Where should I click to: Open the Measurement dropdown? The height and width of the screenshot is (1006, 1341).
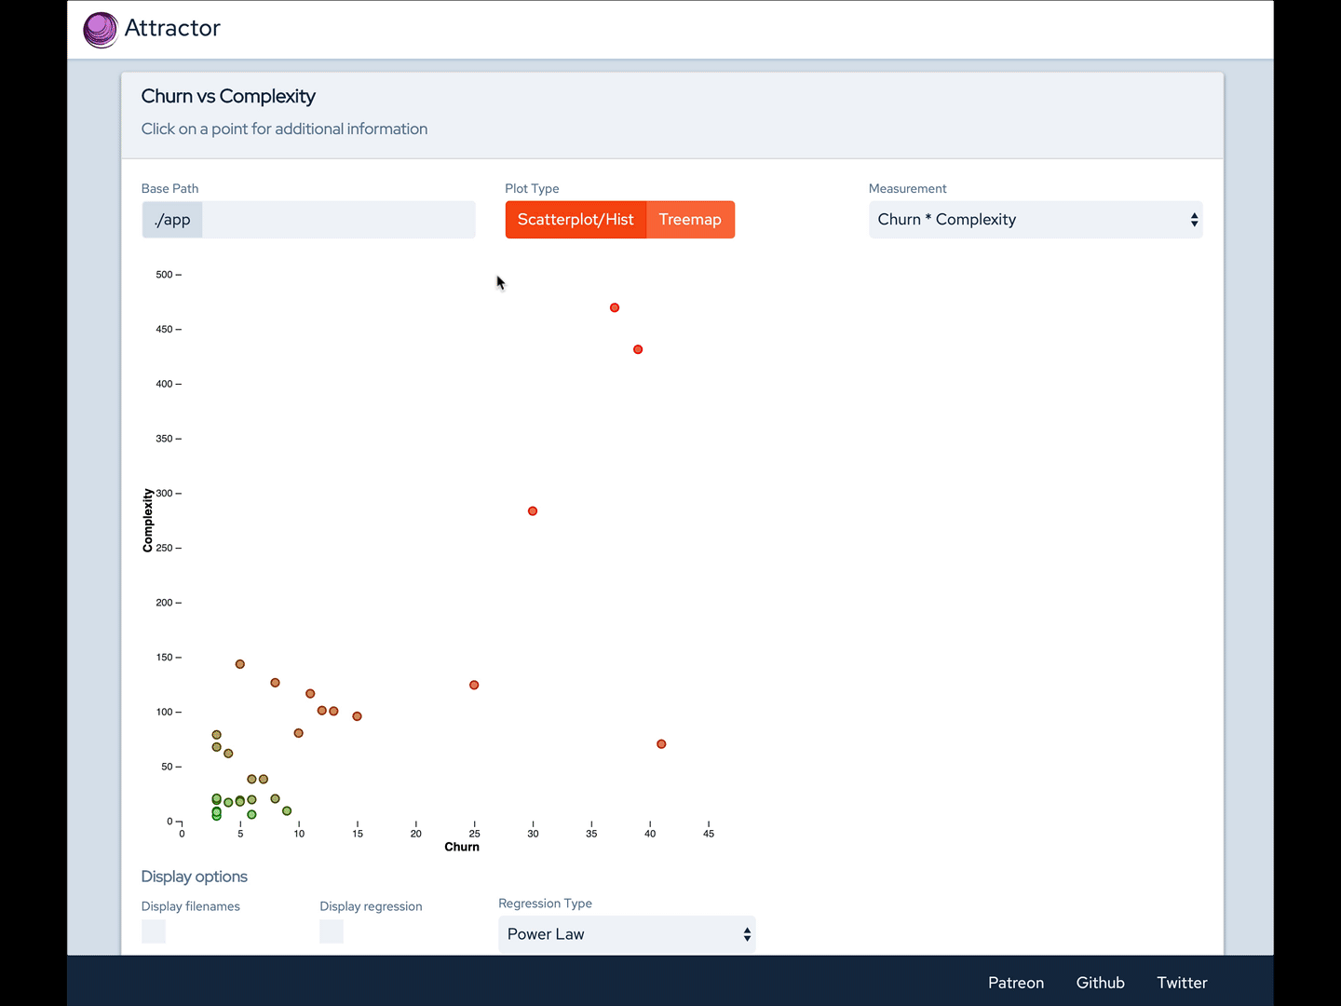tap(1034, 220)
